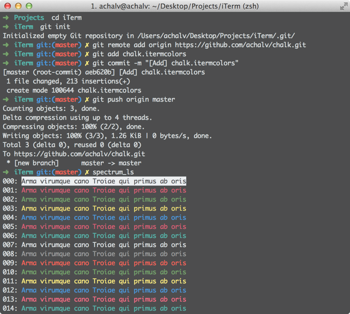Click the highlighted 000 spectrum line
Screen dimensions: 350x314
pyautogui.click(x=104, y=181)
